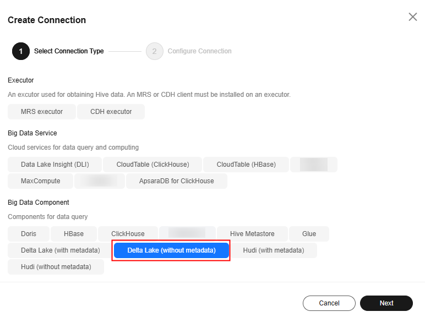Select Data Lake Insight (DLI)
This screenshot has width=425, height=317.
coord(55,165)
